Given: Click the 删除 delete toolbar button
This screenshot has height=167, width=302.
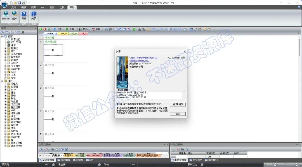Looking at the screenshot, I should 96,29.
